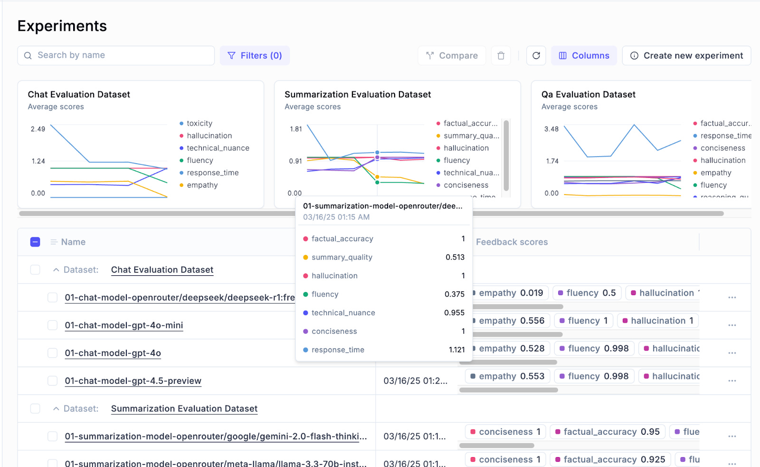Screen dimensions: 760x467
Task: Click the delete trash icon in toolbar
Action: click(x=501, y=56)
